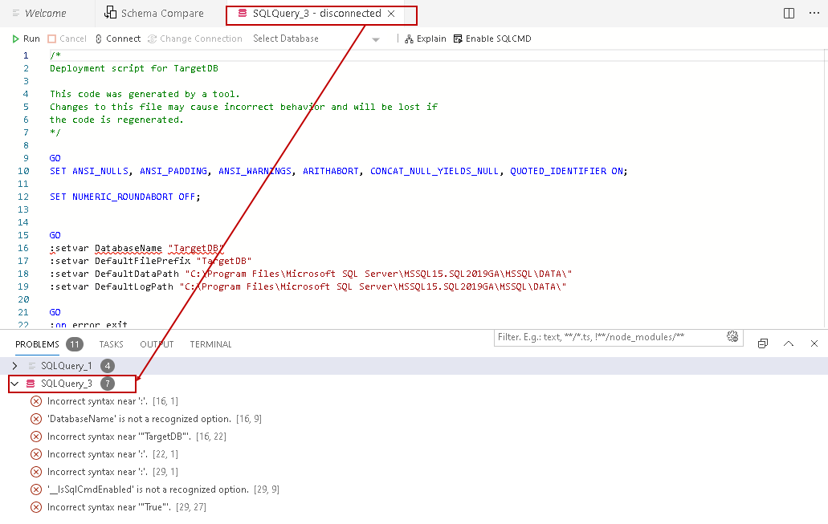Maximize the bottom panel with the chevron
This screenshot has width=828, height=524.
click(x=789, y=343)
